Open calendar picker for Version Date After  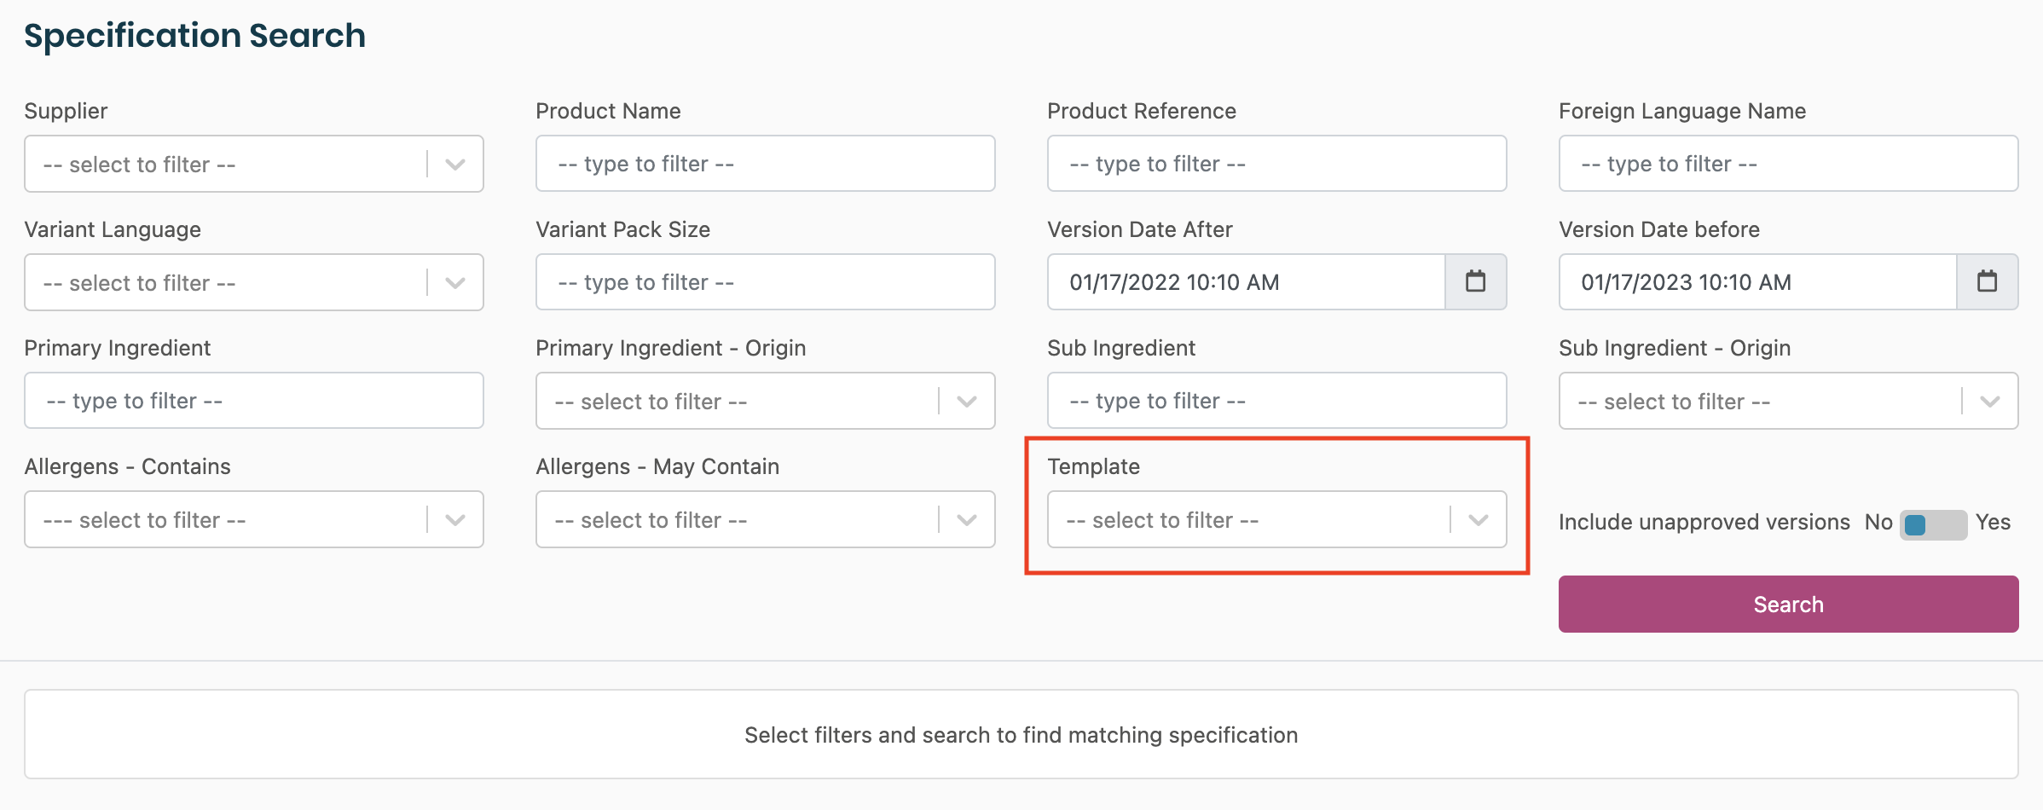(x=1475, y=281)
